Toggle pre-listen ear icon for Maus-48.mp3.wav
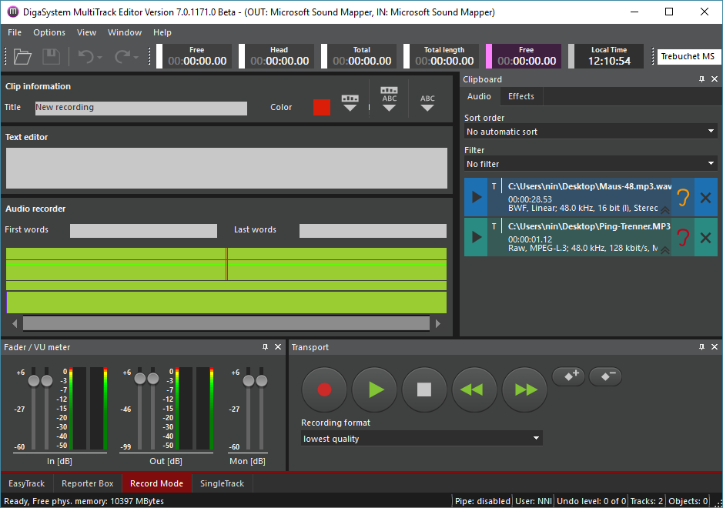 (682, 197)
